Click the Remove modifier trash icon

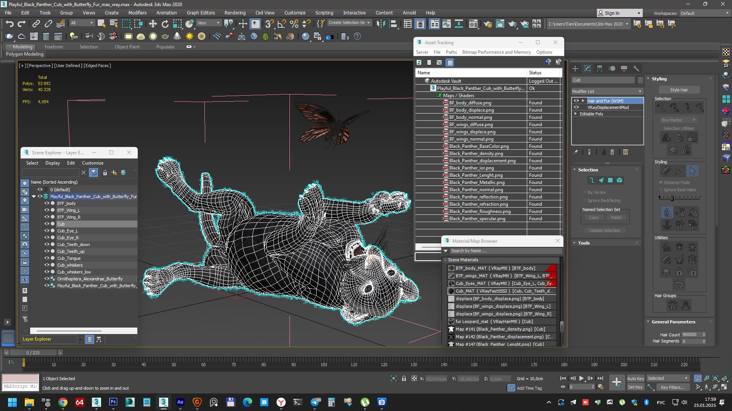point(612,152)
